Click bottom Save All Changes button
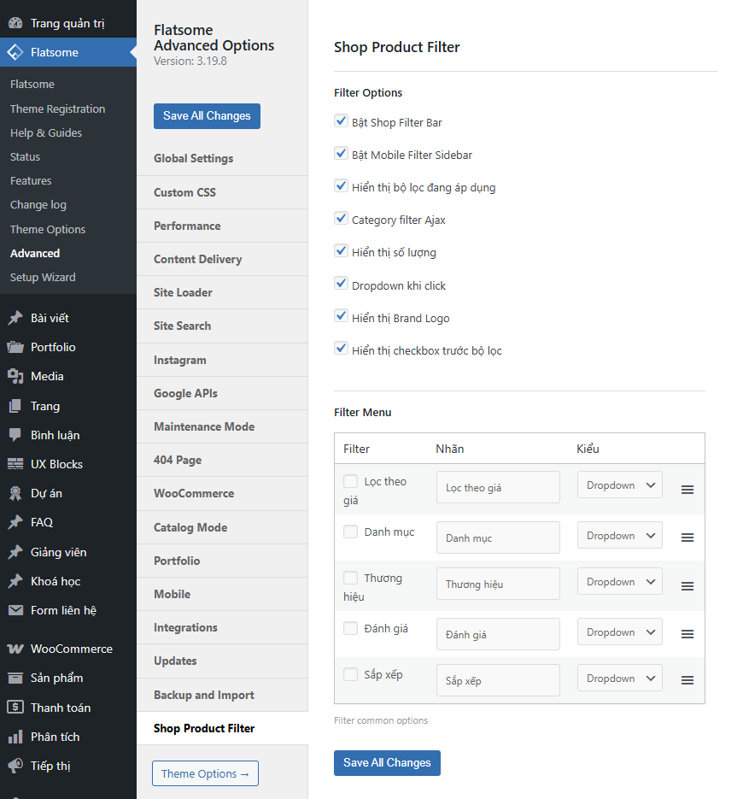The height and width of the screenshot is (799, 743). pos(387,763)
